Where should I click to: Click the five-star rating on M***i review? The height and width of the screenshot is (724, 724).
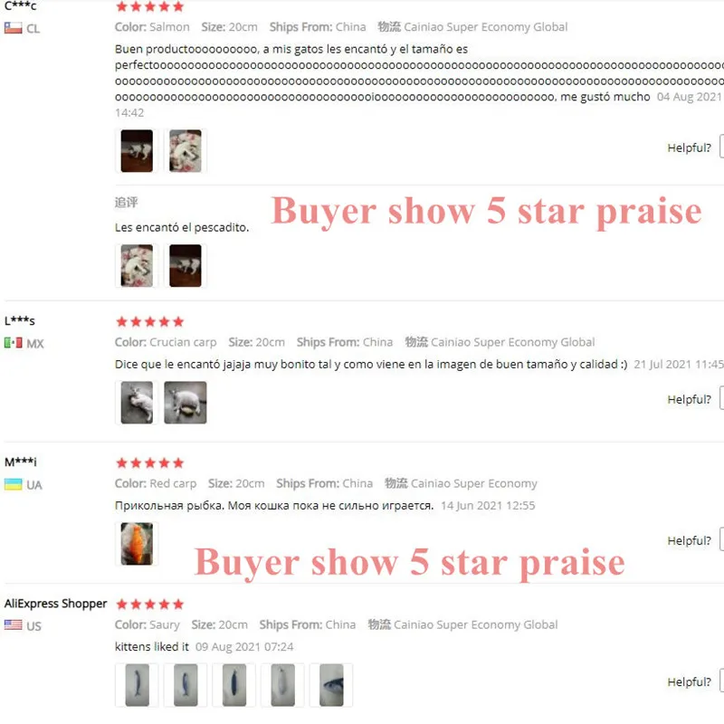click(x=150, y=462)
